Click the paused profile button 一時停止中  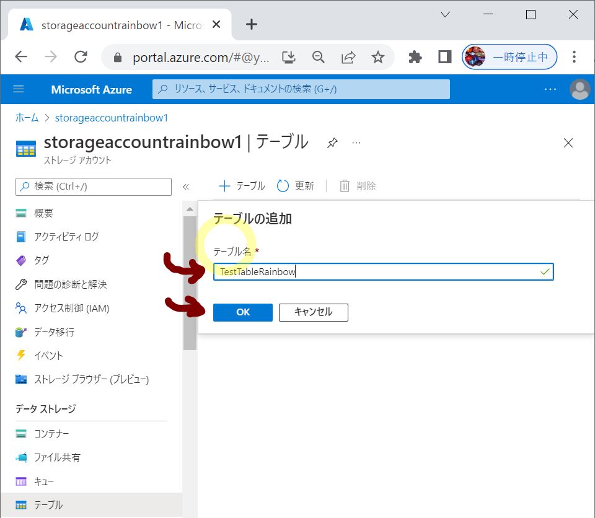[509, 57]
